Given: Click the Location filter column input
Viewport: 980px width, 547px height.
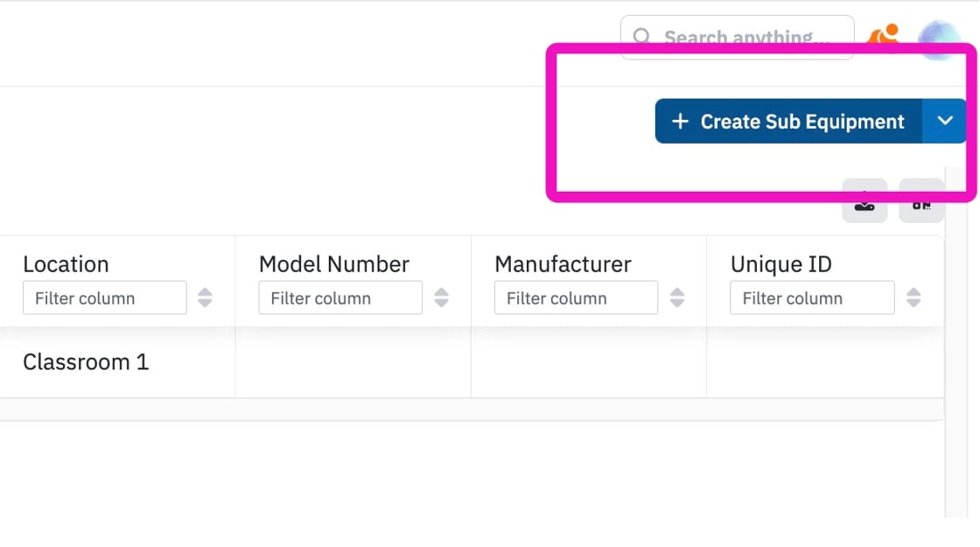Looking at the screenshot, I should click(x=104, y=298).
